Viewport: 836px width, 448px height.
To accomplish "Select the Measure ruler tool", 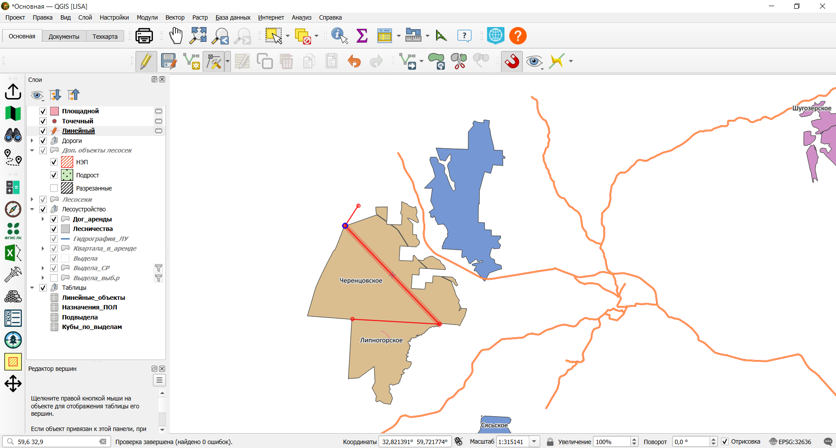I will pos(413,35).
